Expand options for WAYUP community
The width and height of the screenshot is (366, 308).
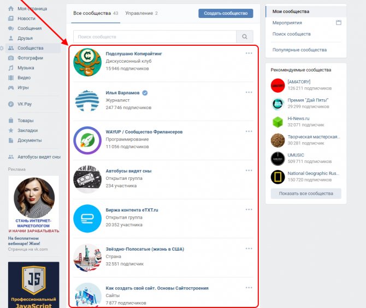point(249,131)
